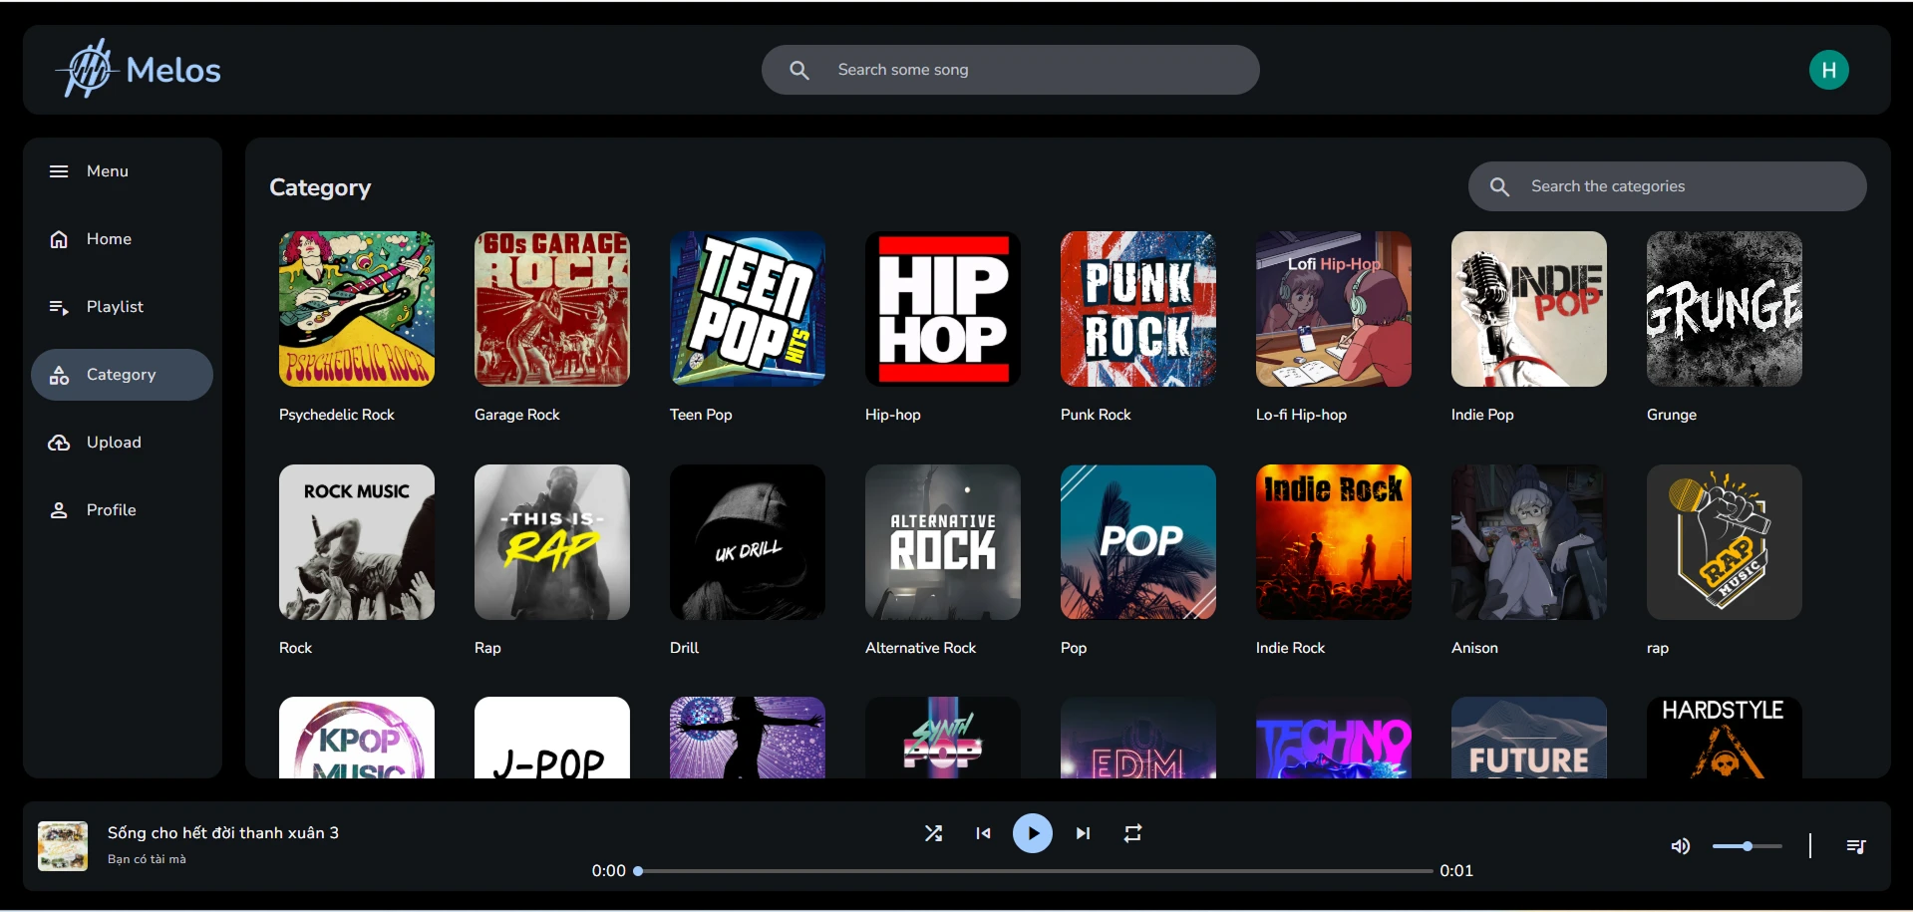Screen dimensions: 1913x912
Task: Focus the Search the categories field
Action: click(1668, 186)
